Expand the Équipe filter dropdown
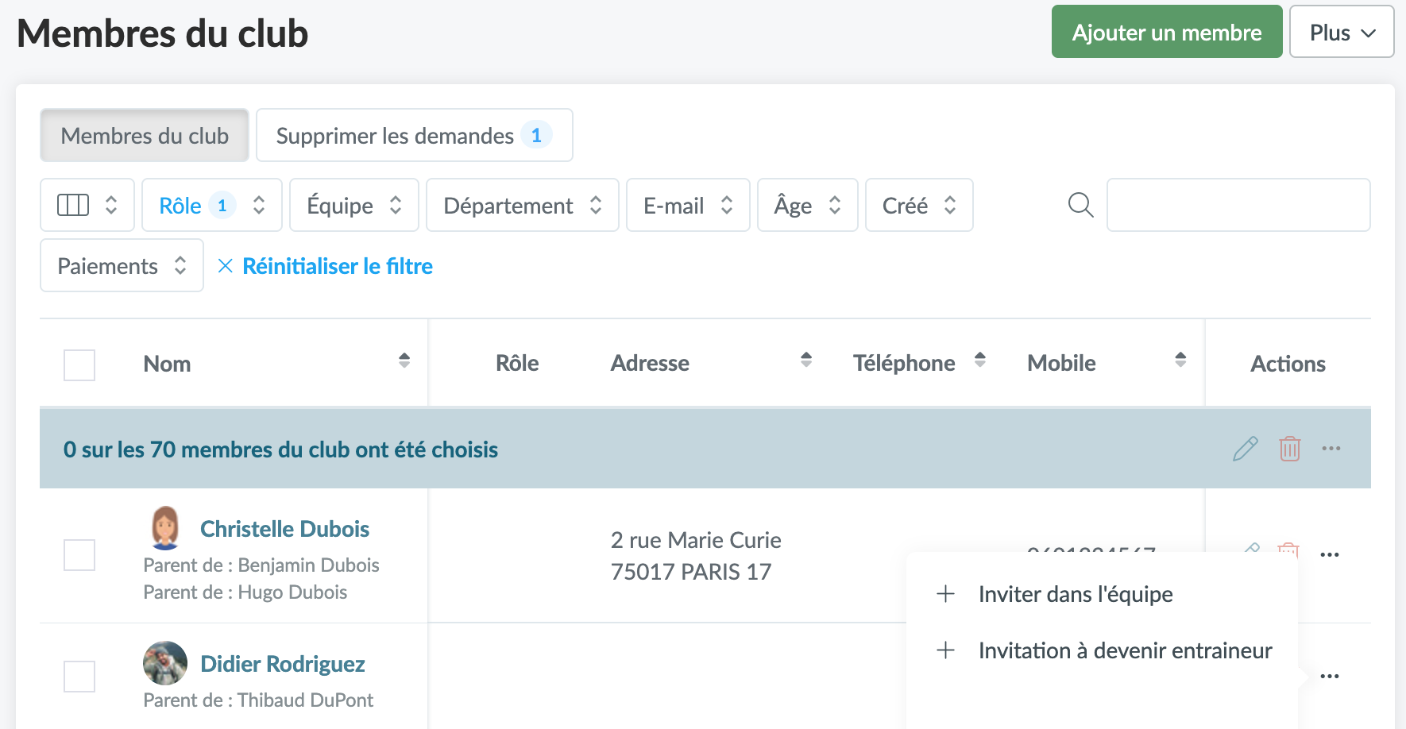The width and height of the screenshot is (1406, 729). tap(353, 206)
